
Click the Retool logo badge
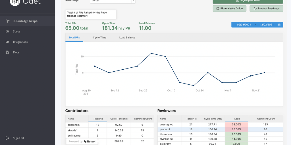pos(82,142)
